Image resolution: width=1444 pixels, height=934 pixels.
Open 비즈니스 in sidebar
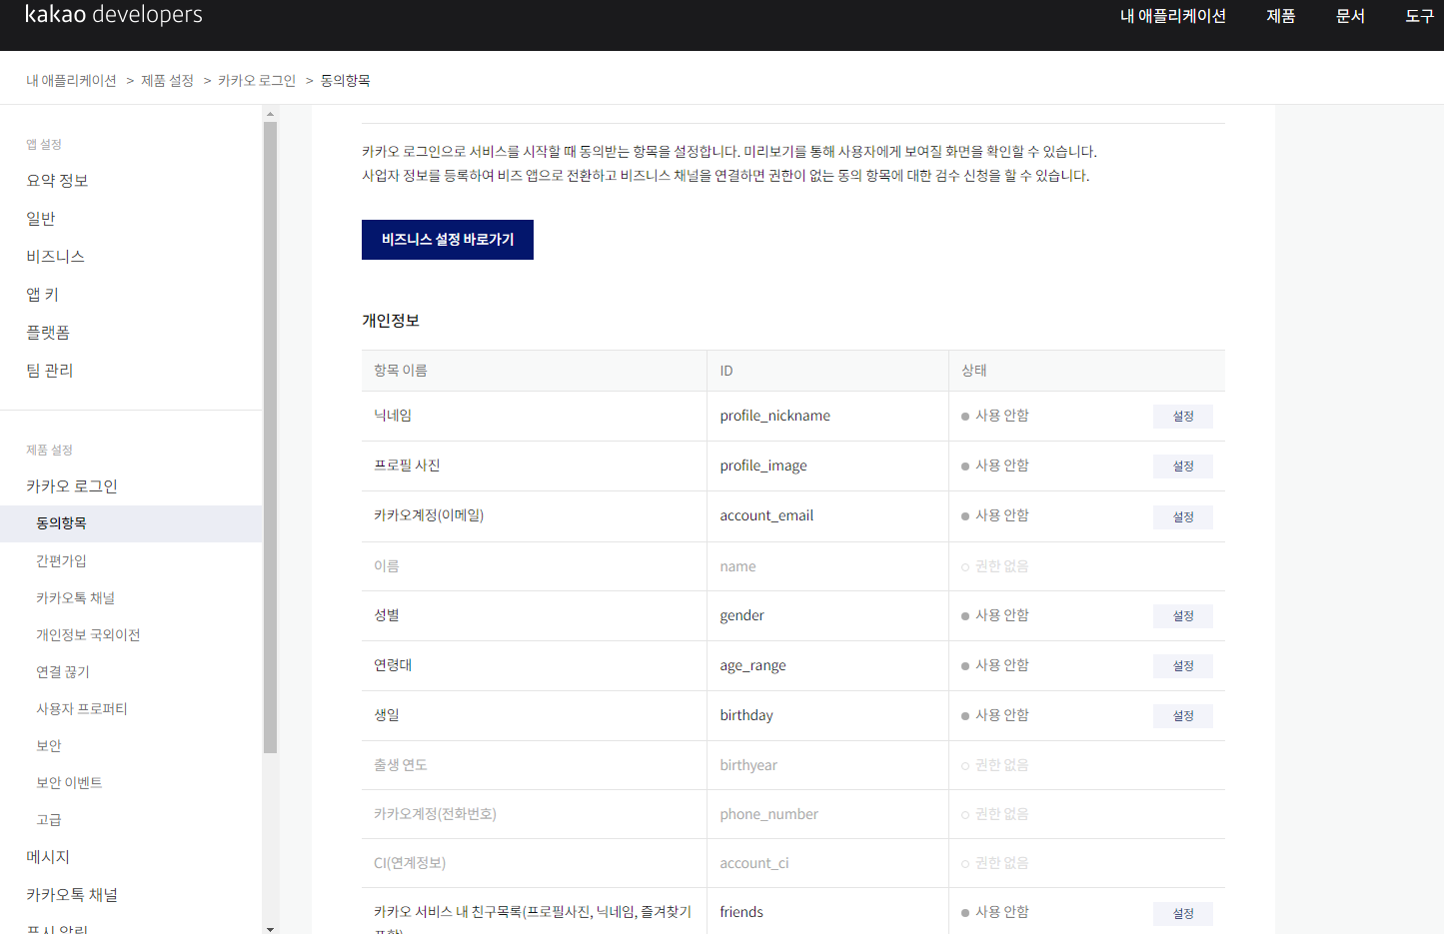[55, 257]
